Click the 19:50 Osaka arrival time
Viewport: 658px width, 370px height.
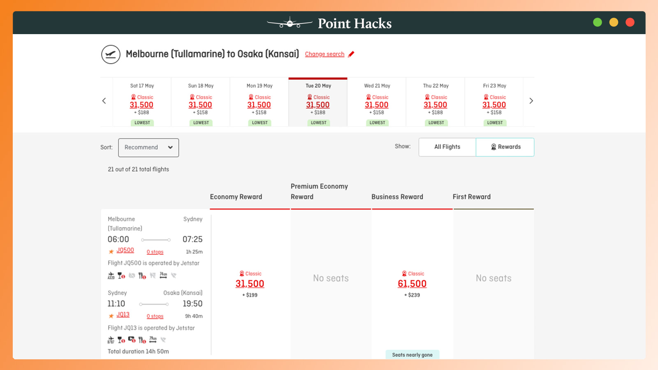[x=192, y=304]
